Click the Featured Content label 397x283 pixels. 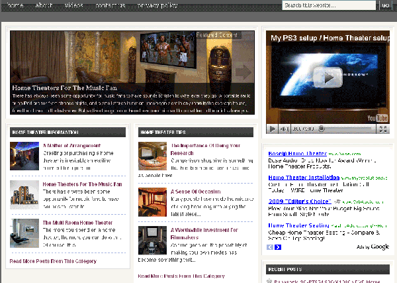coord(217,35)
